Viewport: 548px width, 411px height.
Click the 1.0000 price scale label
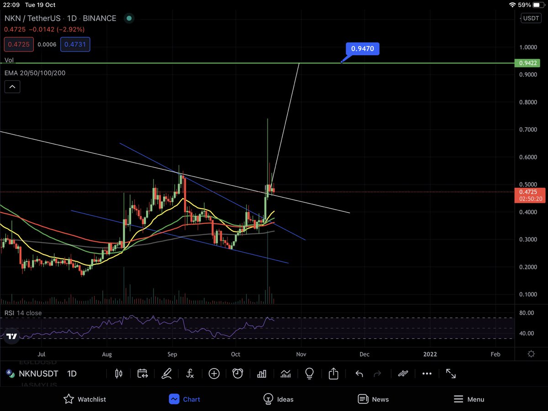[528, 47]
